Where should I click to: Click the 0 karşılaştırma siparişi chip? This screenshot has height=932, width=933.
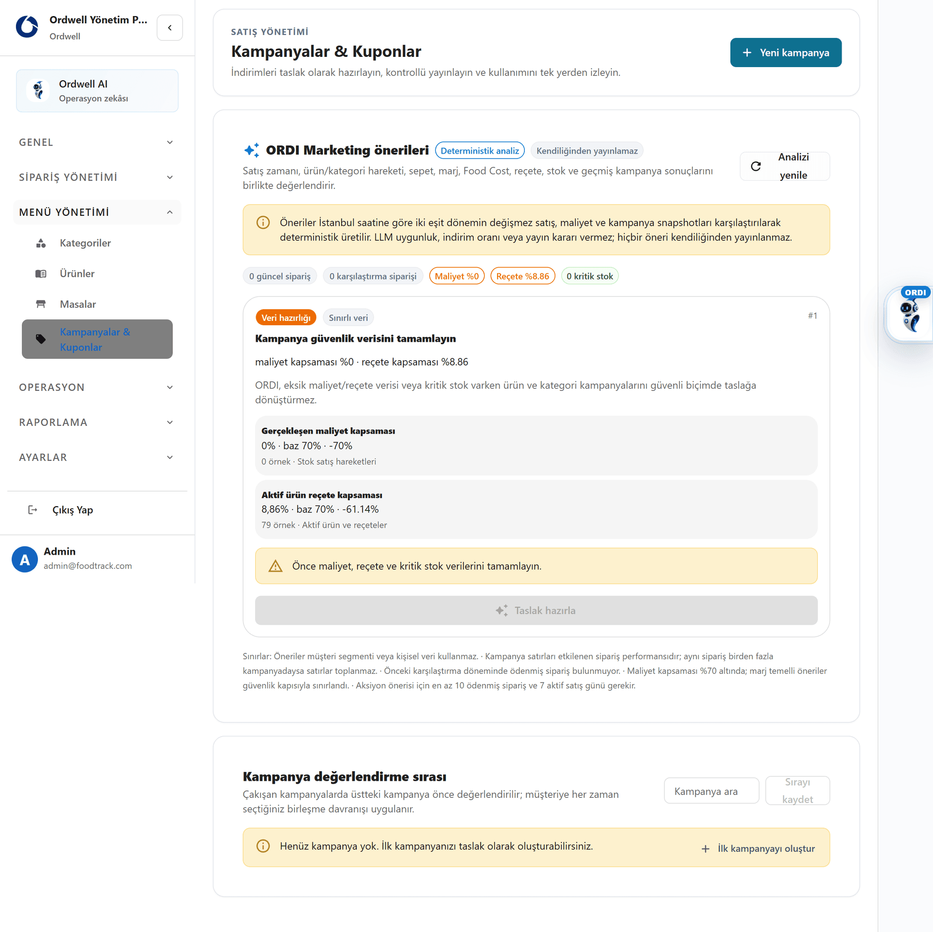click(373, 276)
